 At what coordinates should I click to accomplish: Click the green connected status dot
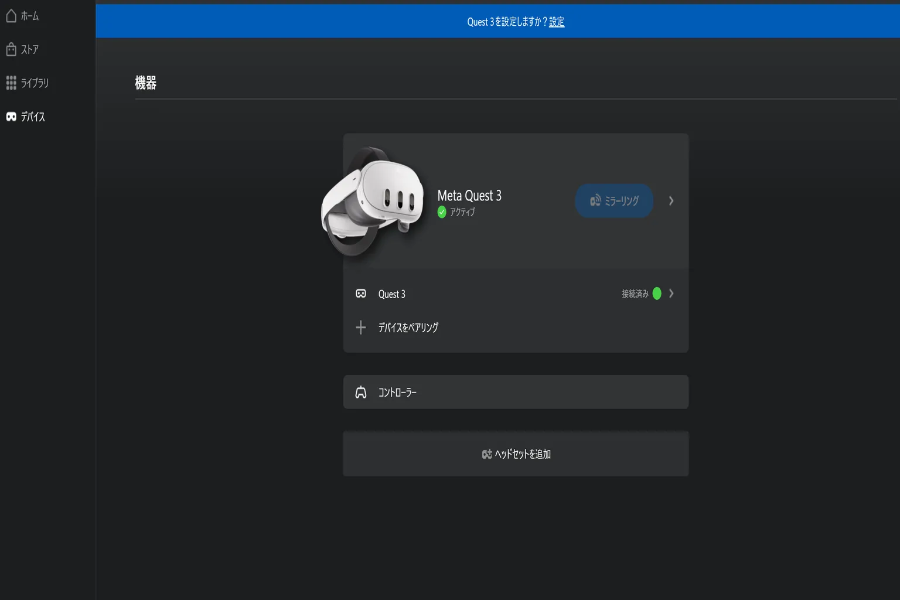tap(657, 294)
